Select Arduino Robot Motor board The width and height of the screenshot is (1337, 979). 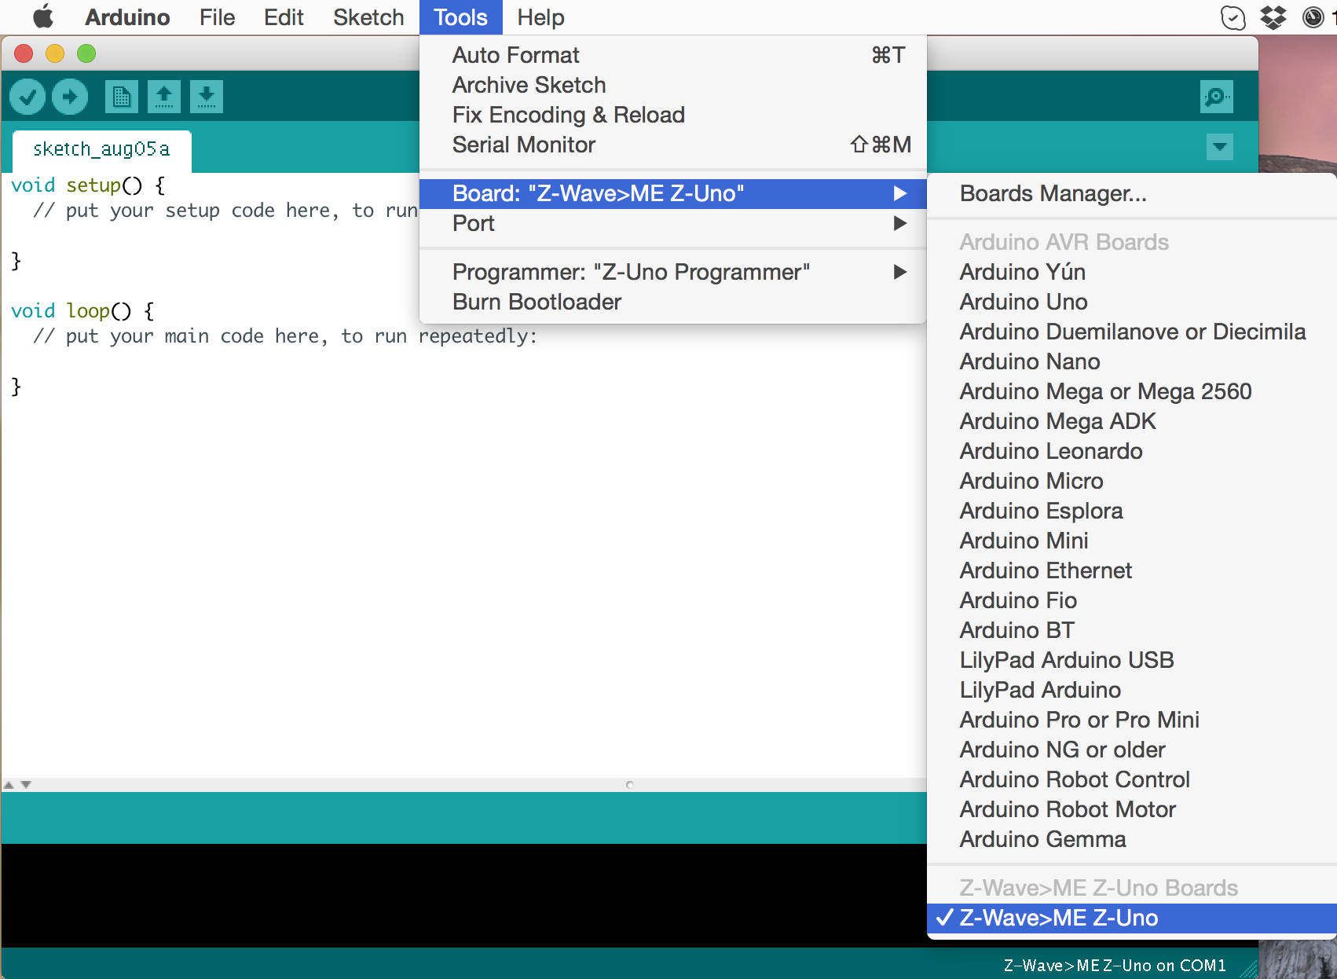click(x=1132, y=810)
